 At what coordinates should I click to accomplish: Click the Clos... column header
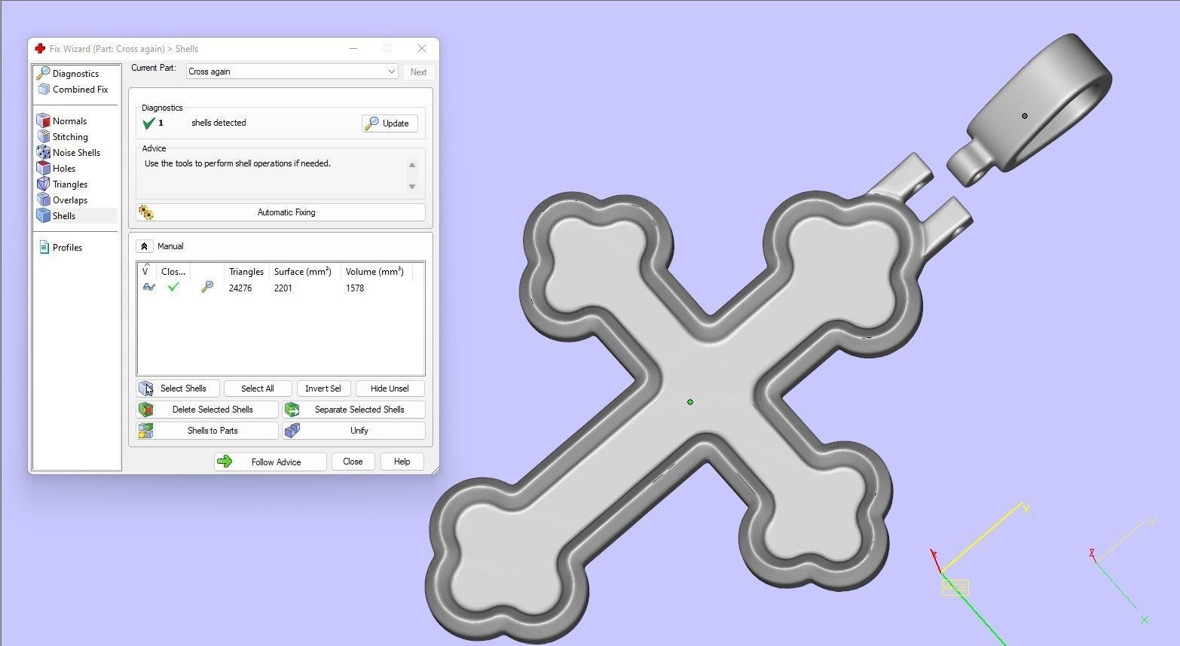tap(173, 272)
